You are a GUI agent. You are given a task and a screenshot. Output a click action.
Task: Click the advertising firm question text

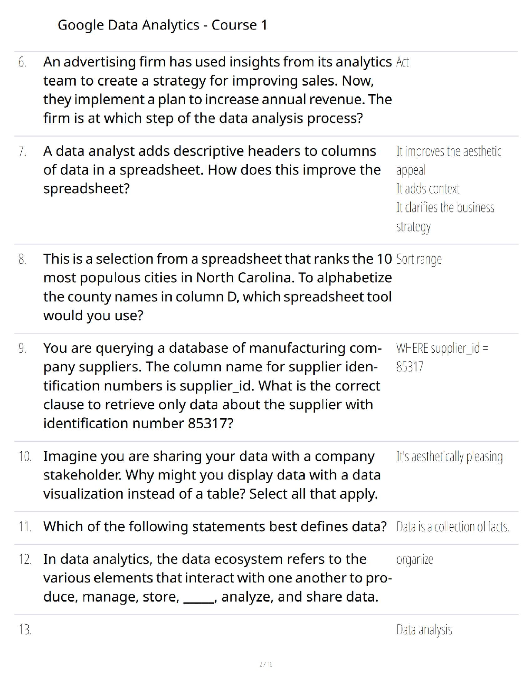[217, 90]
